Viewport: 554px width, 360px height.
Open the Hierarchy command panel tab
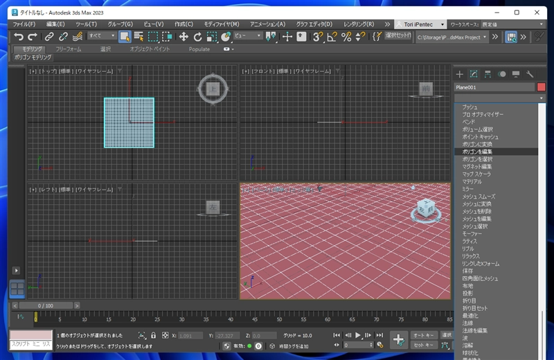pyautogui.click(x=488, y=74)
